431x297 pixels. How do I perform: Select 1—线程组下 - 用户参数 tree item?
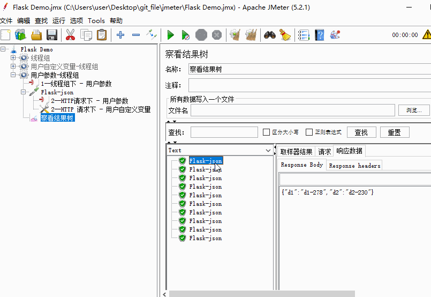click(76, 84)
